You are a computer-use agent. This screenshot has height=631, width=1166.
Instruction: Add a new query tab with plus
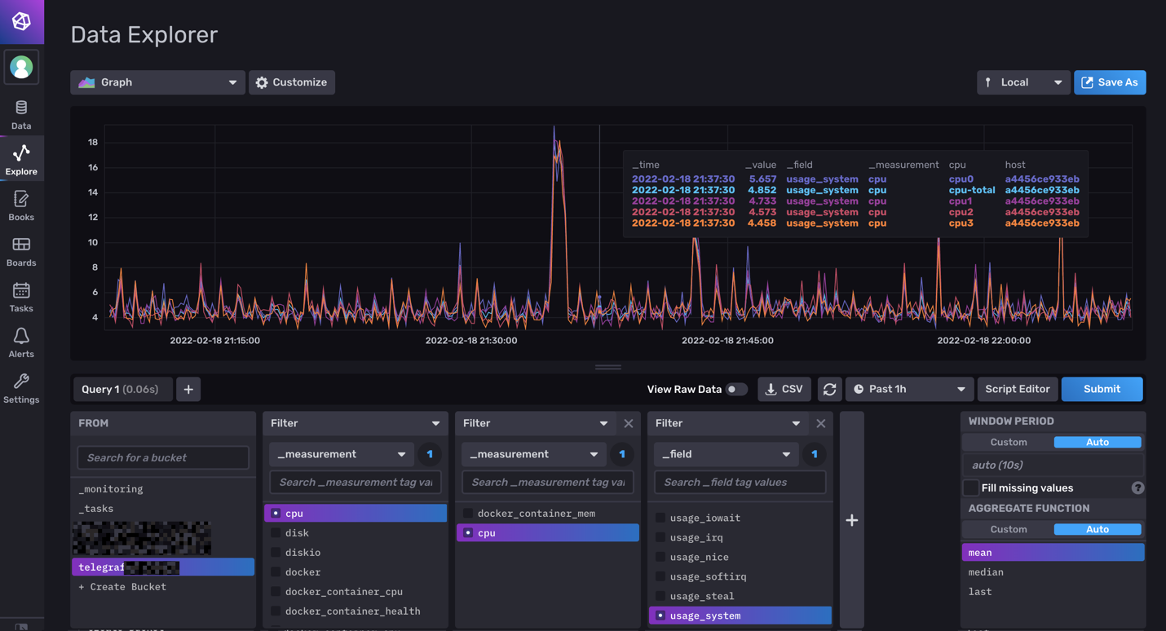188,390
